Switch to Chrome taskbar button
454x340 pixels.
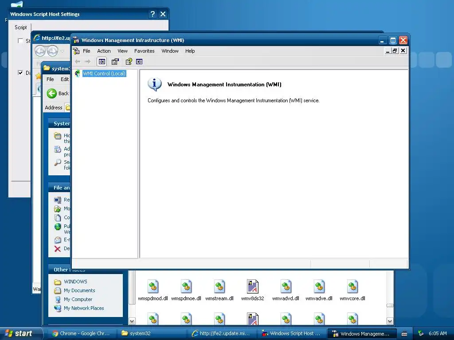pyautogui.click(x=81, y=333)
